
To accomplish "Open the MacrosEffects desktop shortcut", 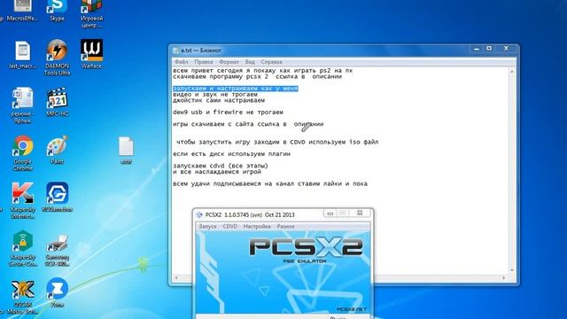I will point(22,9).
